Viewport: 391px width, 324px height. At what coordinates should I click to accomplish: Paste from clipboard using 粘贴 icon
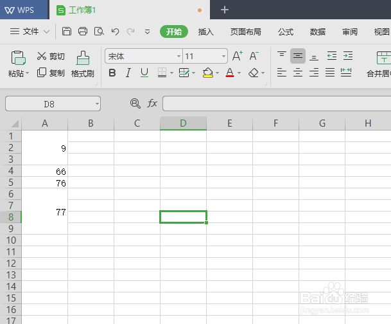[18, 58]
